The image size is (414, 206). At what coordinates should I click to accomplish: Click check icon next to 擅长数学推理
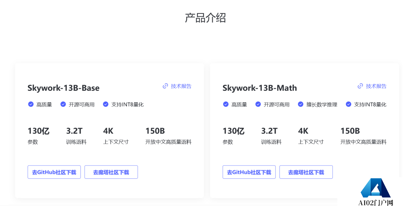[x=301, y=104]
